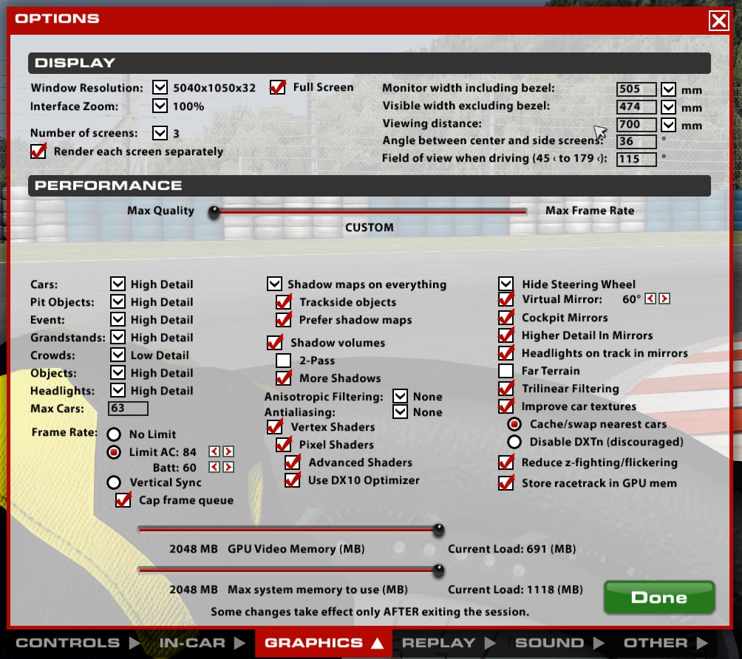This screenshot has width=742, height=659.
Task: Toggle Reduce z-fighting/flickering checkbox
Action: tap(506, 462)
